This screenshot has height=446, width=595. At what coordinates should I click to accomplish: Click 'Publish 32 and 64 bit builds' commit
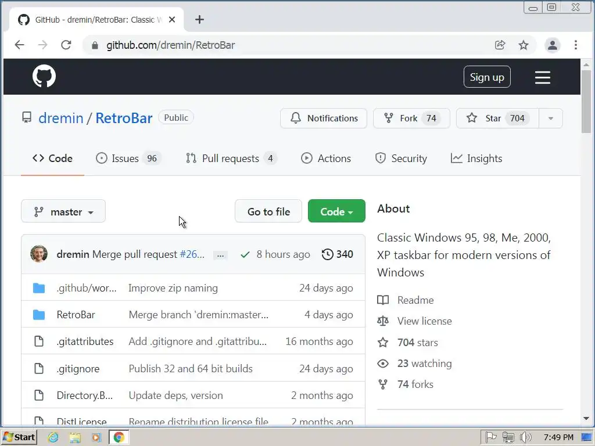(x=191, y=369)
